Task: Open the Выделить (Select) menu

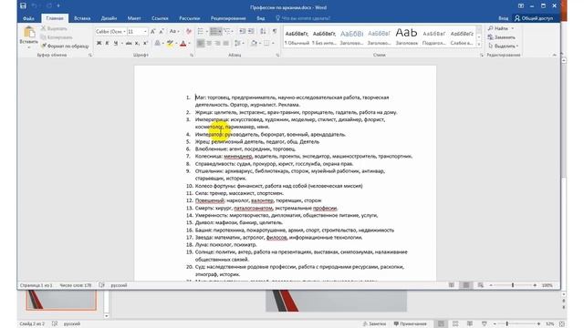Action: coord(504,46)
